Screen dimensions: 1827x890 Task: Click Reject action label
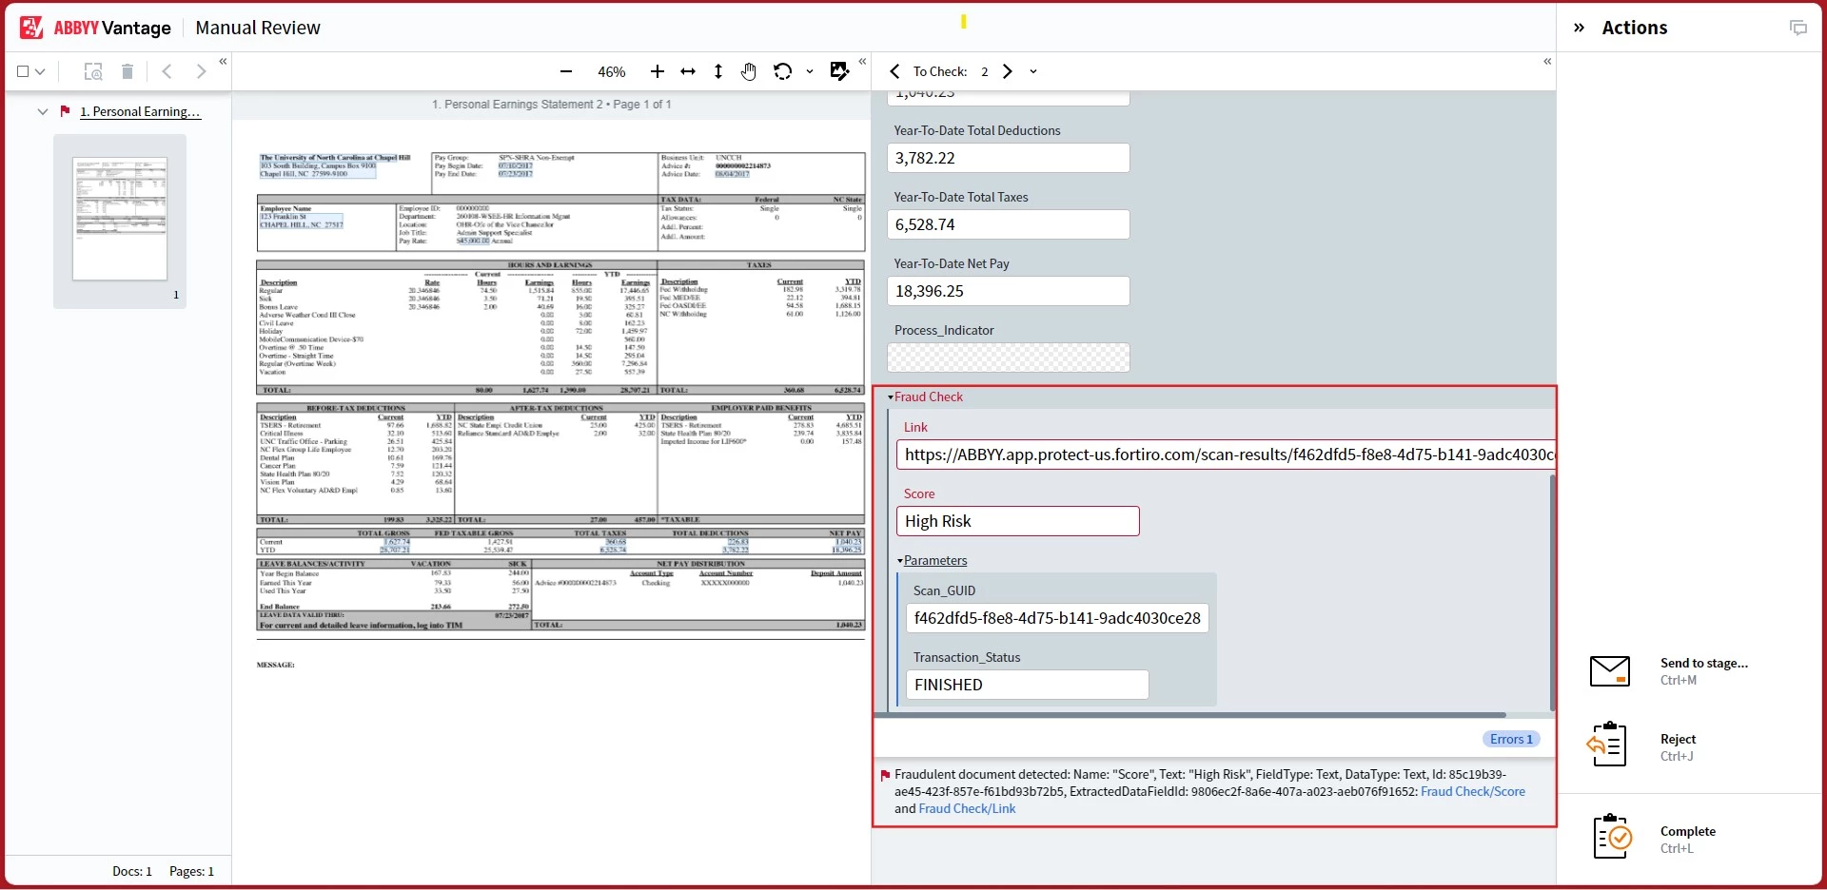[1678, 739]
